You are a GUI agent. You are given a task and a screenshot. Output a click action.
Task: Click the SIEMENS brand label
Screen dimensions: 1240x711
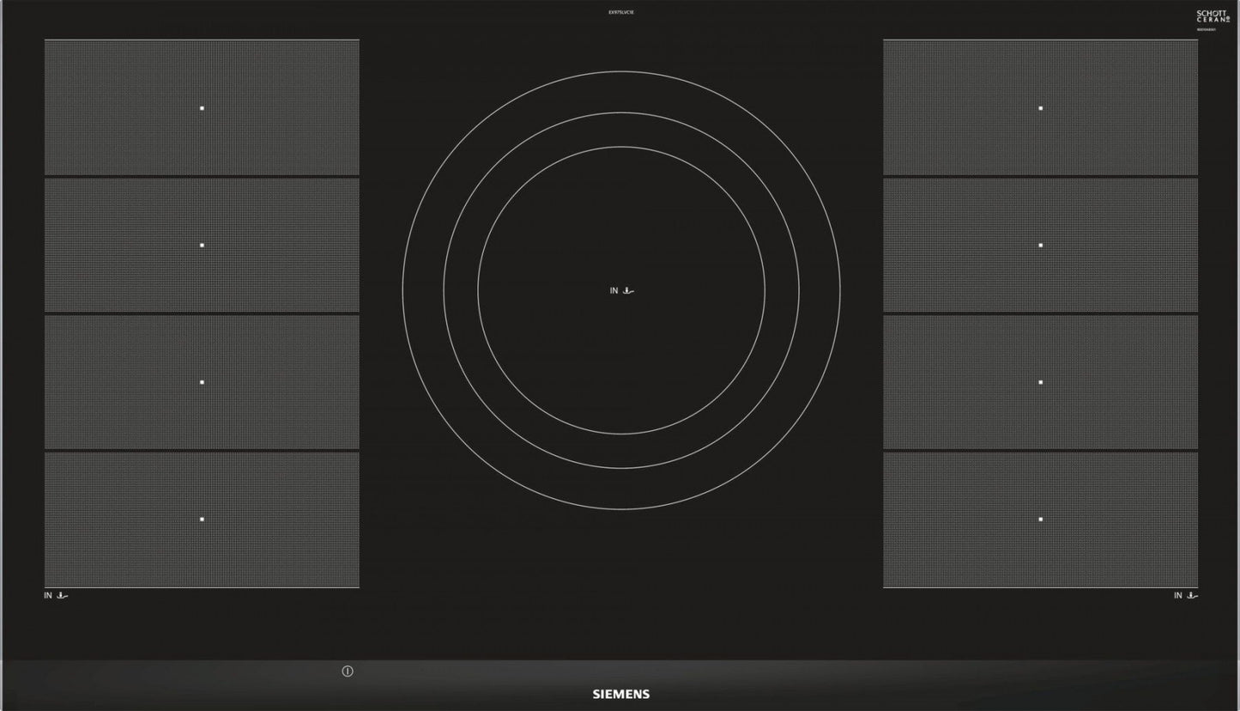coord(620,693)
